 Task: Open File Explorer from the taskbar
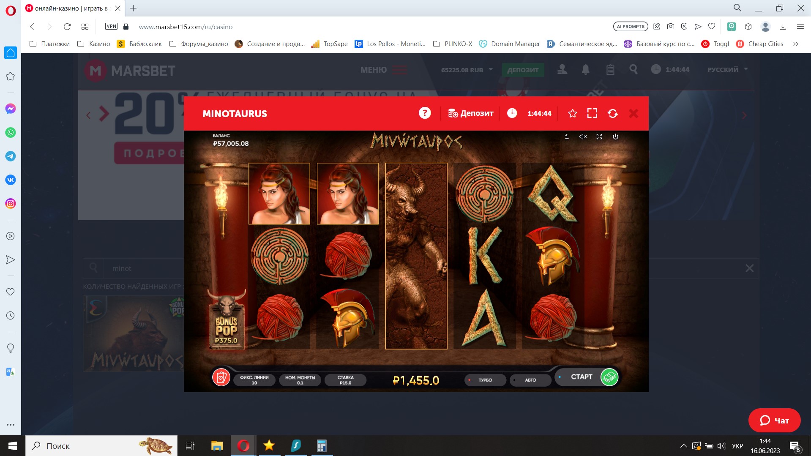(217, 446)
